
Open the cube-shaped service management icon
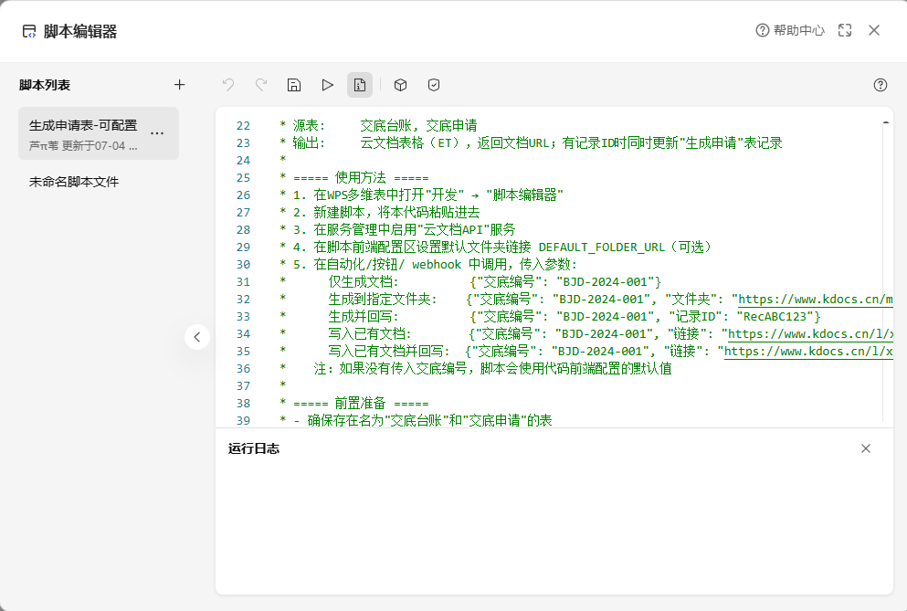pos(400,85)
